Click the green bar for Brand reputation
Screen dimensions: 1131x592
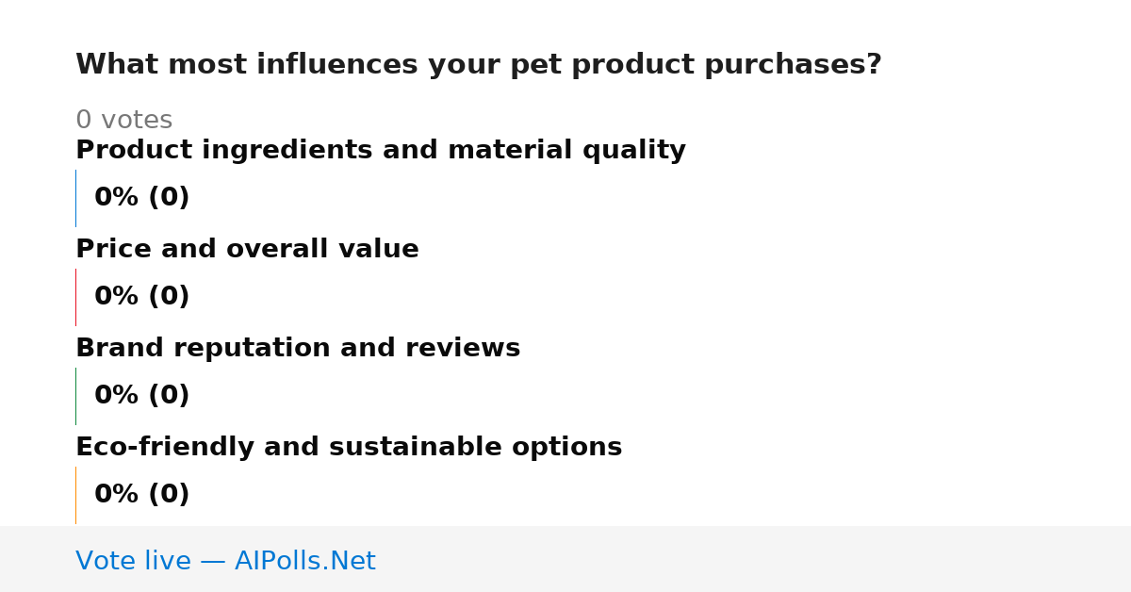[75, 396]
